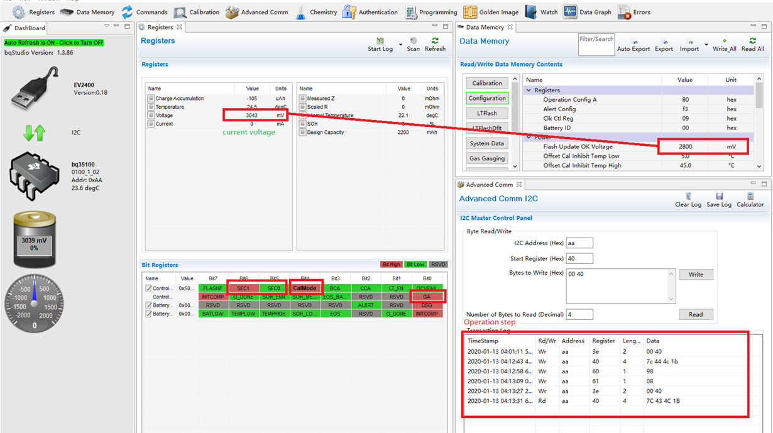Select System Data category in Data Memory
This screenshot has width=773, height=433.
tap(487, 143)
